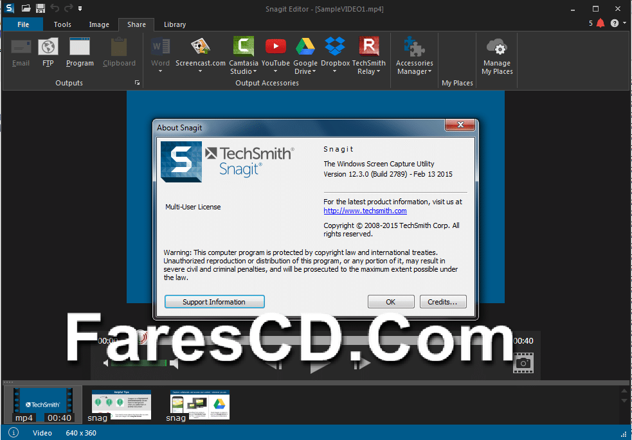Click the video playback position marker

point(141,337)
